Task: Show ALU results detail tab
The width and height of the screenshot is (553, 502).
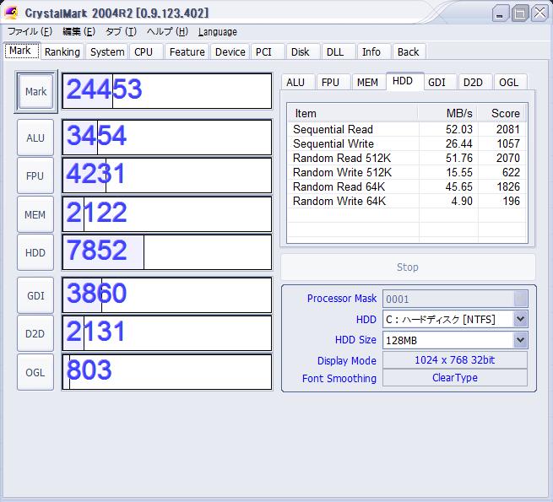Action: (x=298, y=83)
